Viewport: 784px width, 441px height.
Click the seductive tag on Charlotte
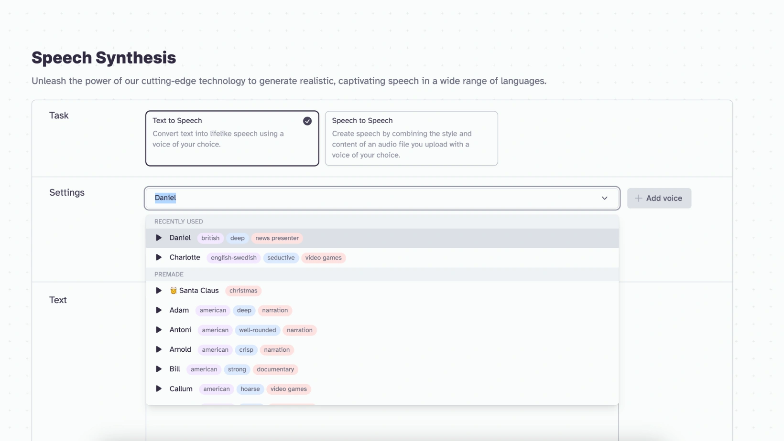pyautogui.click(x=281, y=258)
